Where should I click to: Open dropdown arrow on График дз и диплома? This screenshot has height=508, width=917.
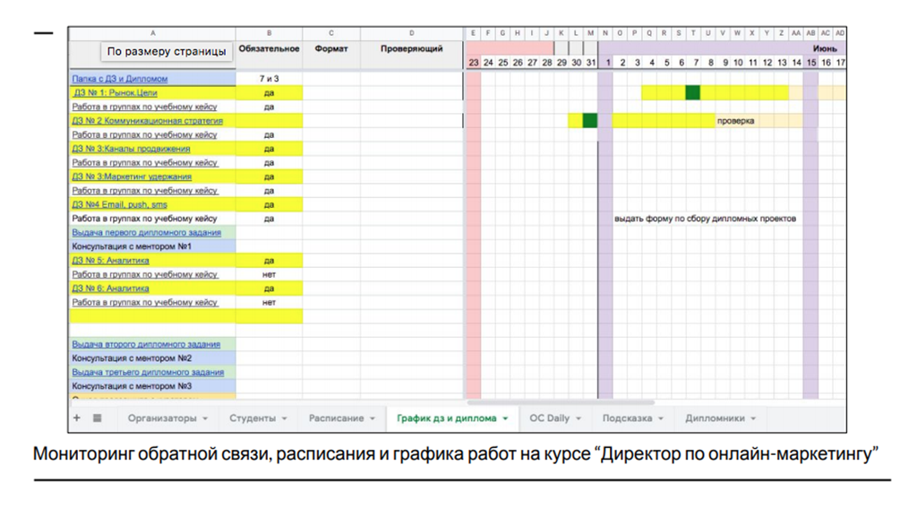[505, 418]
